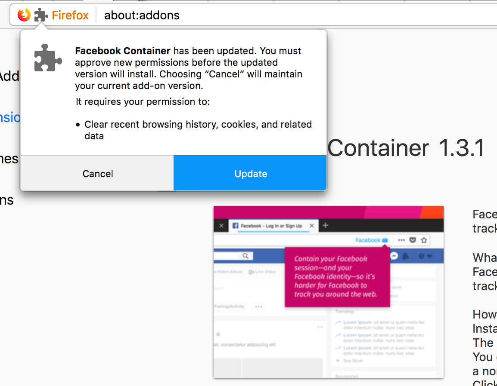The width and height of the screenshot is (497, 386).
Task: Approve the update with the Update button
Action: click(250, 173)
